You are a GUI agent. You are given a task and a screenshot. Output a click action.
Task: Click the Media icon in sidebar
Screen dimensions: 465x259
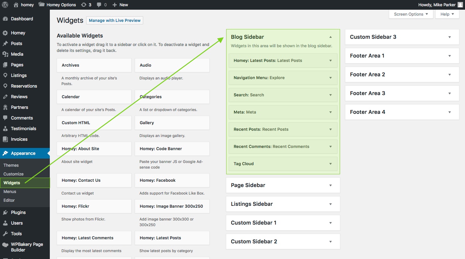[5, 54]
